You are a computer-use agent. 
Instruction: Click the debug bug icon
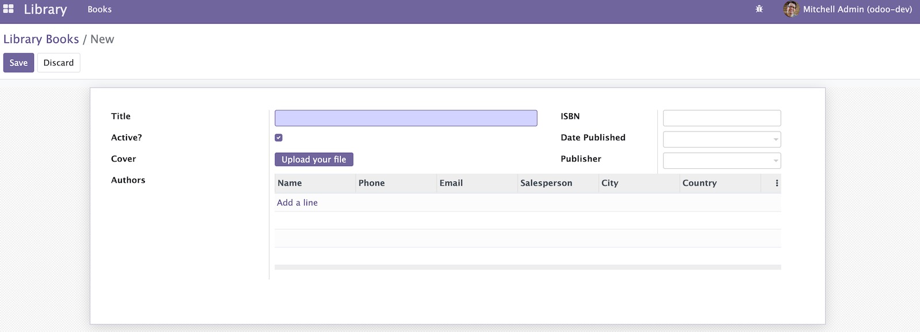pos(759,9)
